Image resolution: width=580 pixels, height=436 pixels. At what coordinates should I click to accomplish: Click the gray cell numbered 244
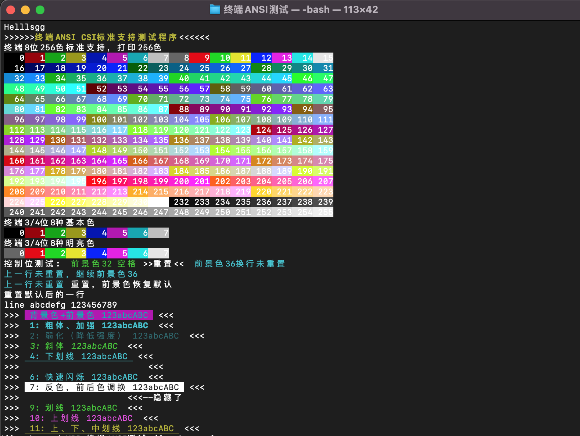click(x=97, y=212)
